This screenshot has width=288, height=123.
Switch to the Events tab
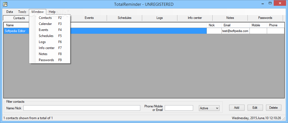(x=89, y=18)
